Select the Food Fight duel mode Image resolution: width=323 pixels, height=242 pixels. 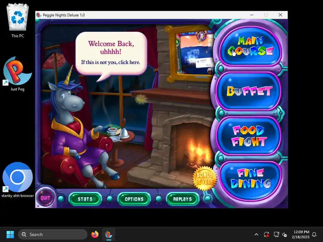[x=249, y=136]
